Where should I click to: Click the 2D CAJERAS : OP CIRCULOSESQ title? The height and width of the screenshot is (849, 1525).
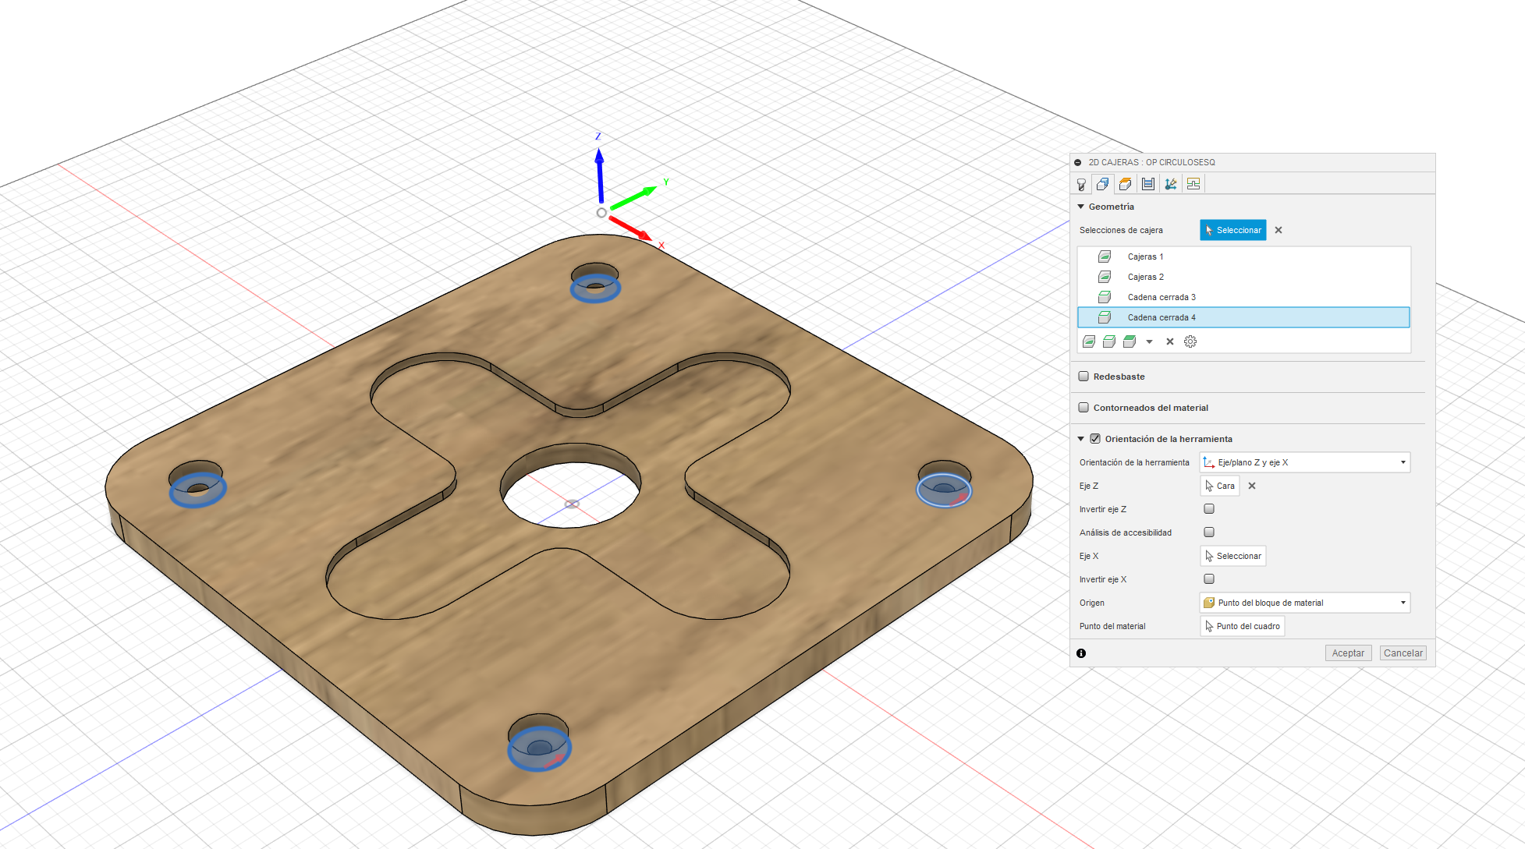(1151, 162)
